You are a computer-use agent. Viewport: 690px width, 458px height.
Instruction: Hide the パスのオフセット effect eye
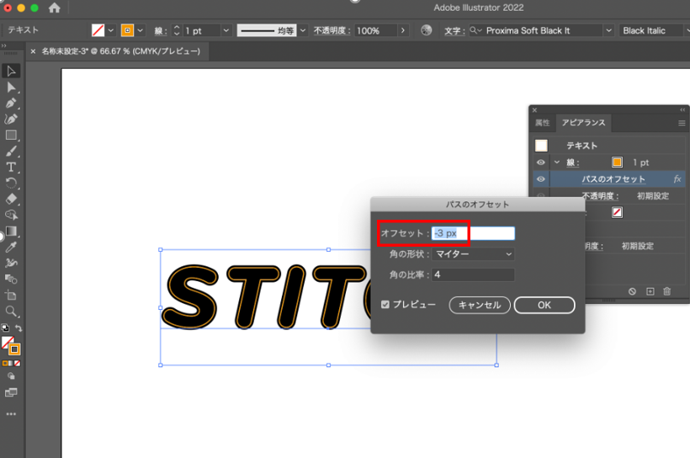point(541,179)
